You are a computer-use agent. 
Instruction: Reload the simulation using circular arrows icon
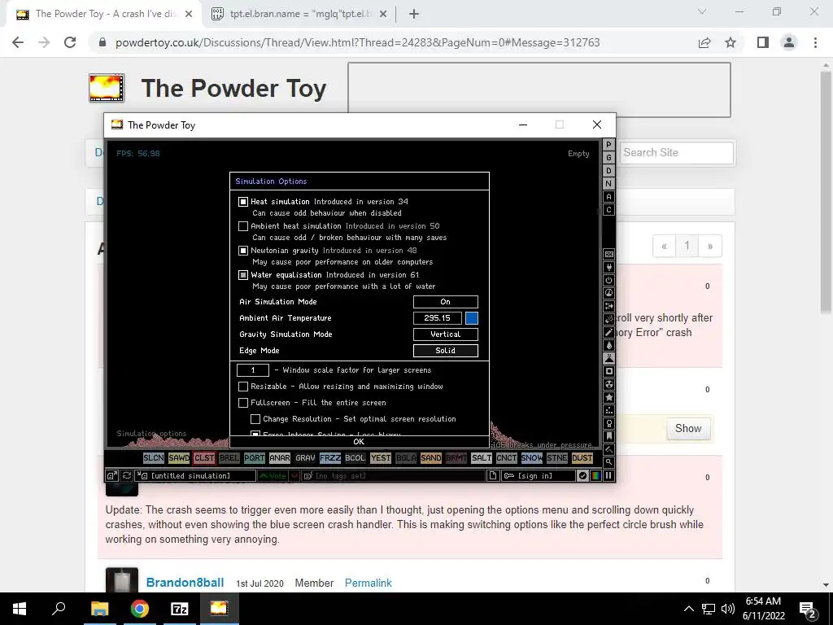126,475
